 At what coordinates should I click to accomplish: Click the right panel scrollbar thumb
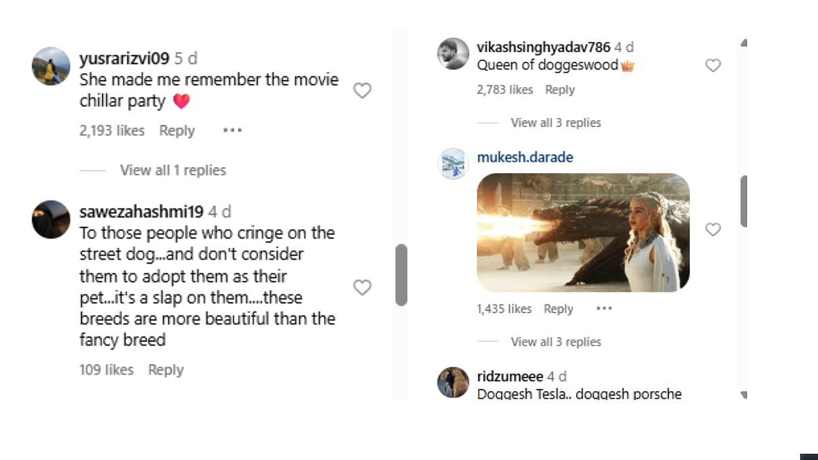(744, 201)
